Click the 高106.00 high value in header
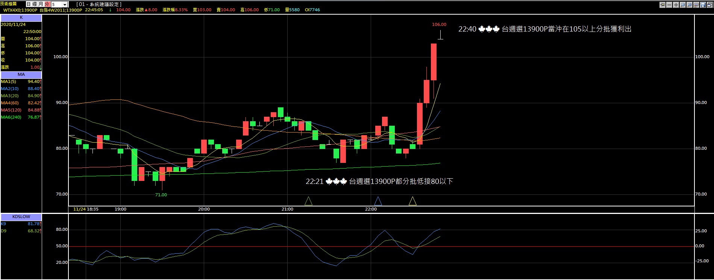This screenshot has height=280, width=714. coord(250,10)
